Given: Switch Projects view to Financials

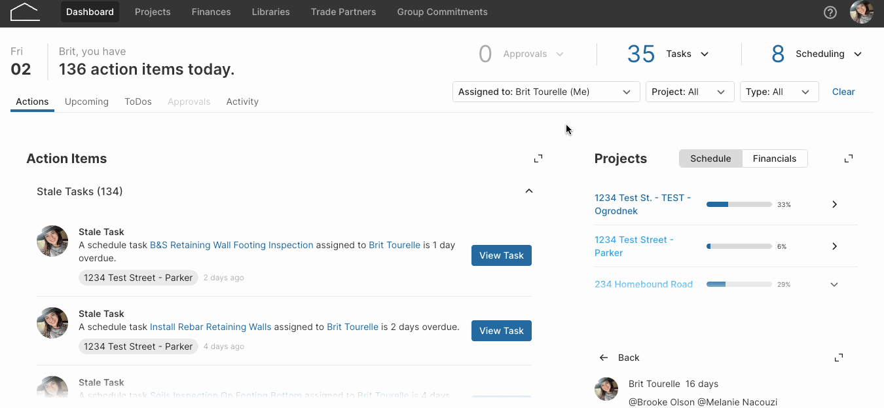Looking at the screenshot, I should coord(775,158).
